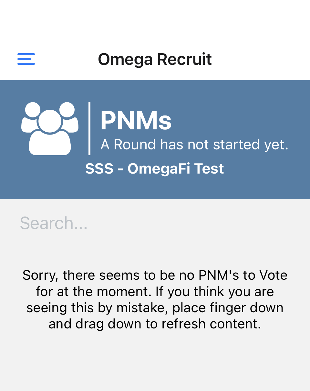Screen dimensions: 310x391
Task: Click the 'seeing this by mistake' text line
Action: [x=155, y=308]
